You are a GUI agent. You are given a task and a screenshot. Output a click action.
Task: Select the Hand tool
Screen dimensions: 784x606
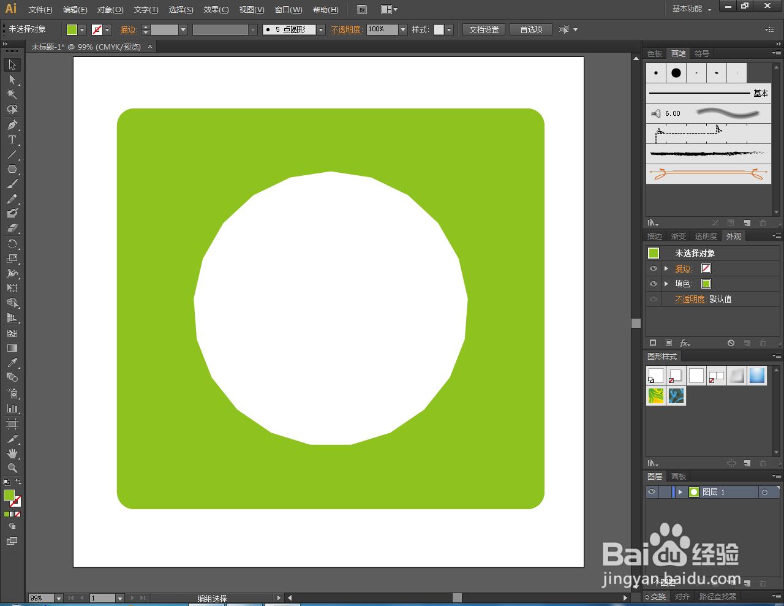coord(12,453)
